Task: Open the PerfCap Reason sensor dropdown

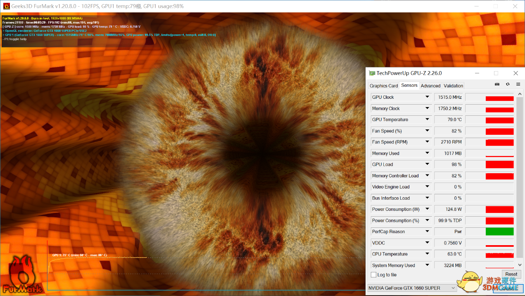Action: coord(428,232)
